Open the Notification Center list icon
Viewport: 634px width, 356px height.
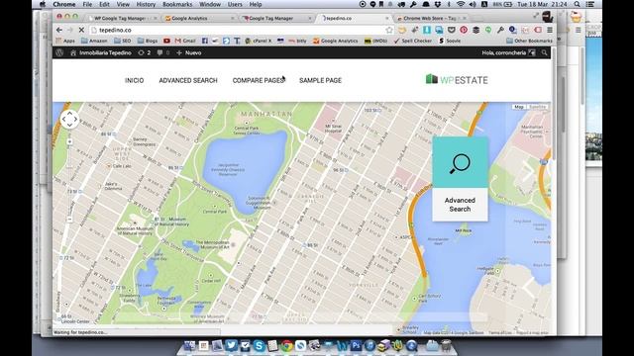590,4
